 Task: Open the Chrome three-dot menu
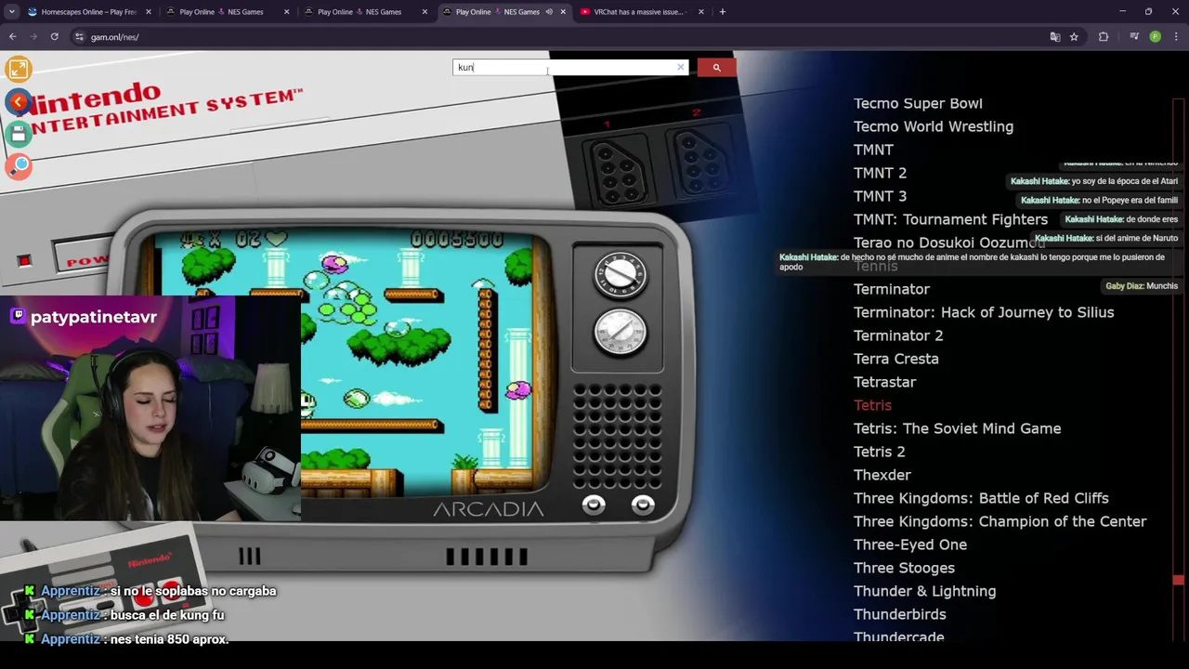pyautogui.click(x=1176, y=37)
